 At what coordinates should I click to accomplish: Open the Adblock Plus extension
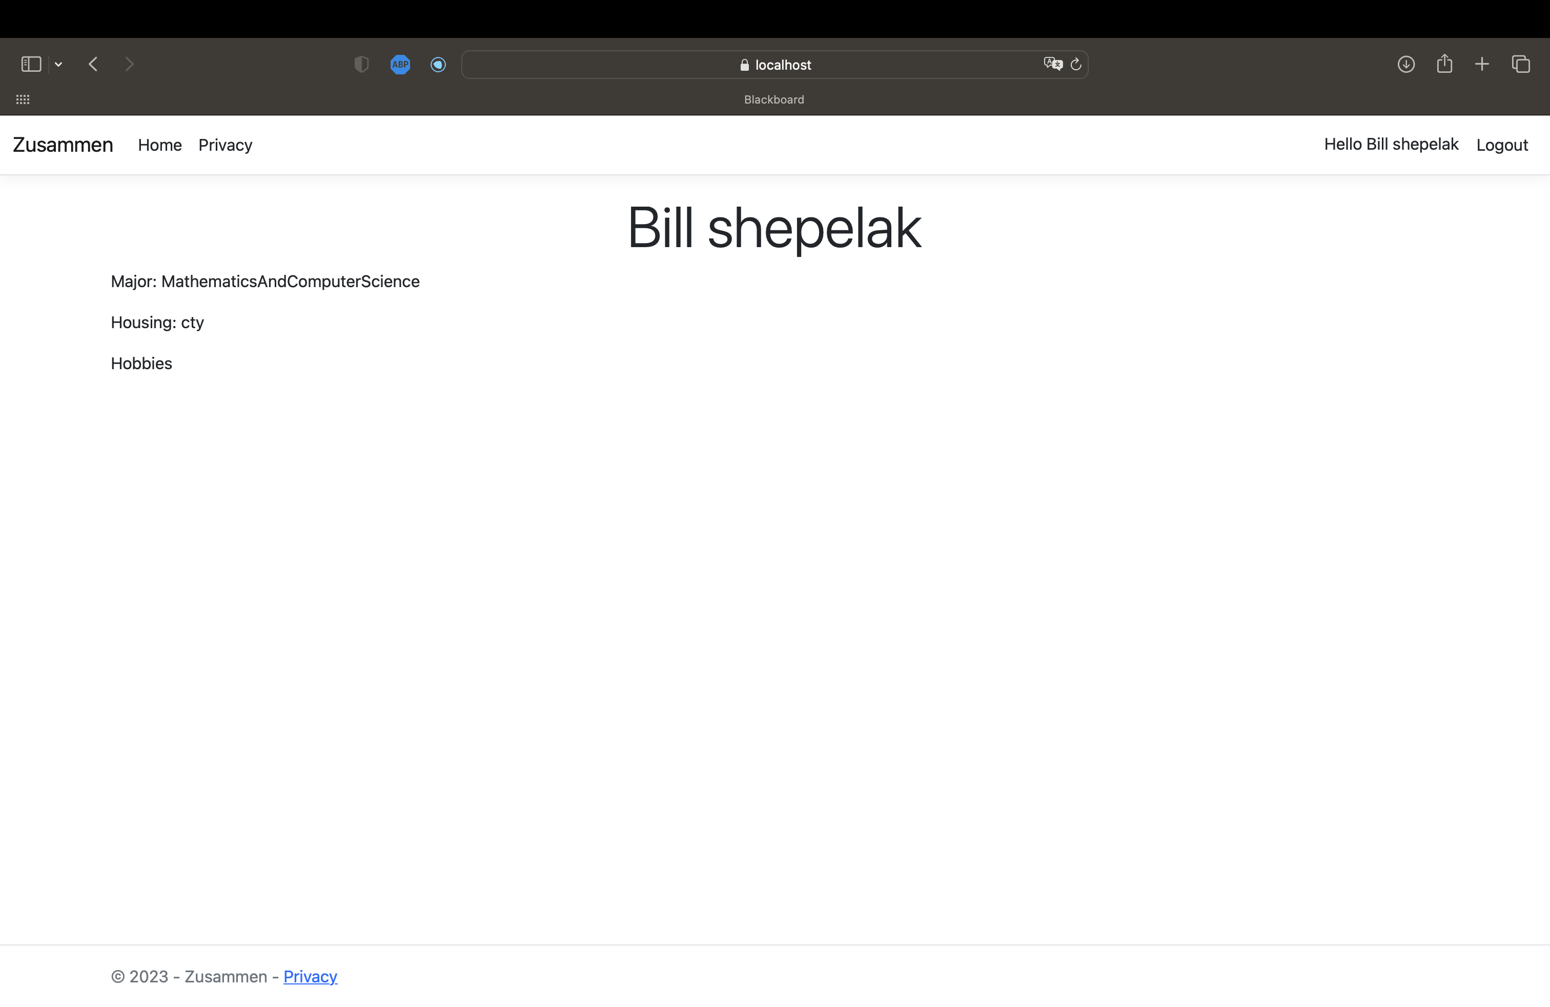pos(400,64)
